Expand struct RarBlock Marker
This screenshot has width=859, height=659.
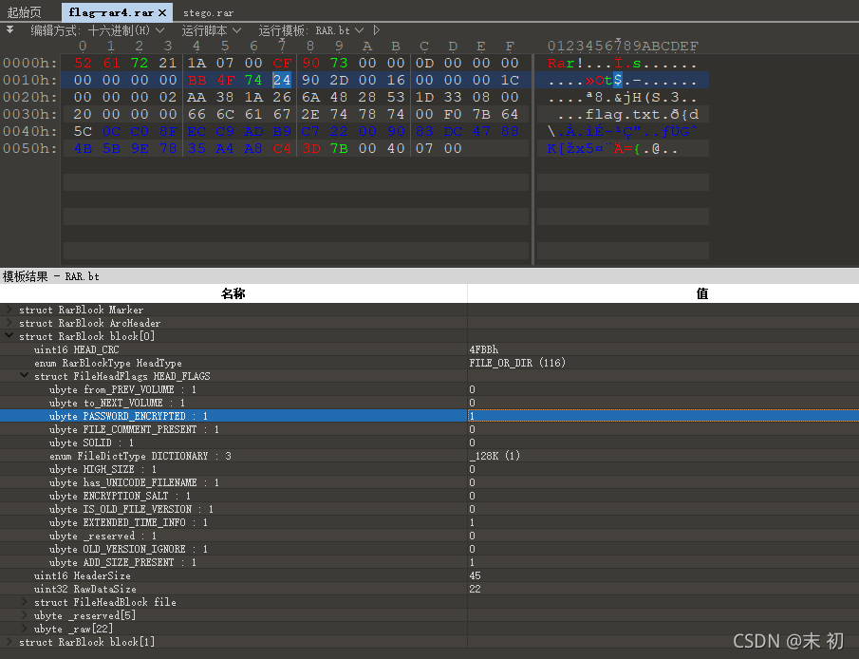[9, 310]
